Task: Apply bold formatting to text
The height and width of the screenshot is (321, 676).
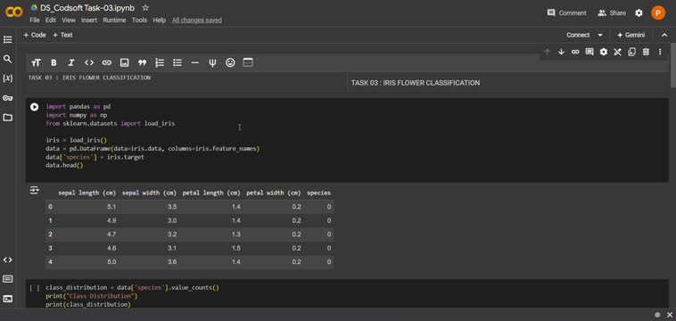Action: [54, 63]
